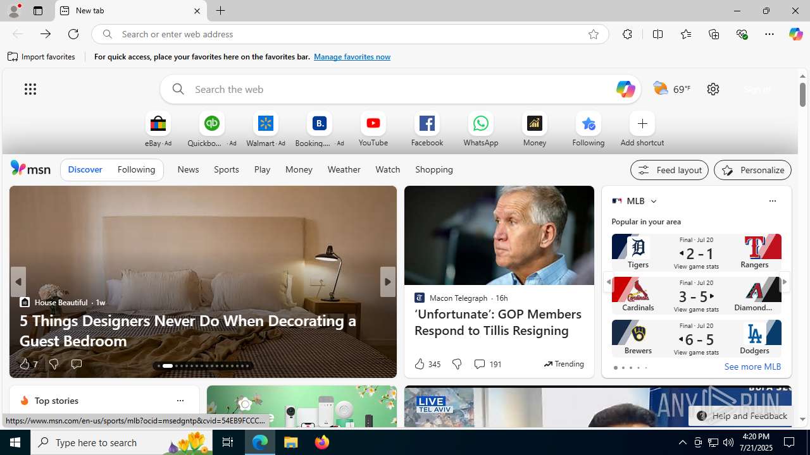810x455 pixels.
Task: Open Top stories more options menu
Action: [x=180, y=401]
